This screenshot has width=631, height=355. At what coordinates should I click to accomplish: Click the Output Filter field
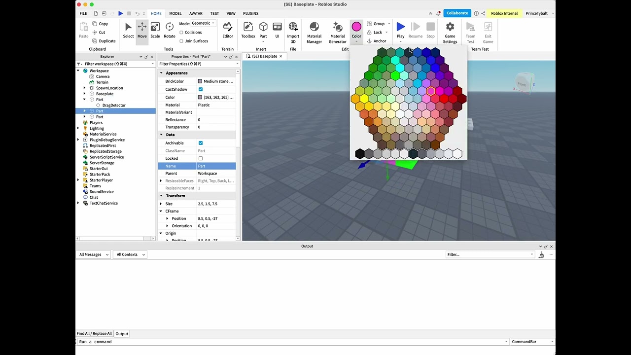pos(490,254)
